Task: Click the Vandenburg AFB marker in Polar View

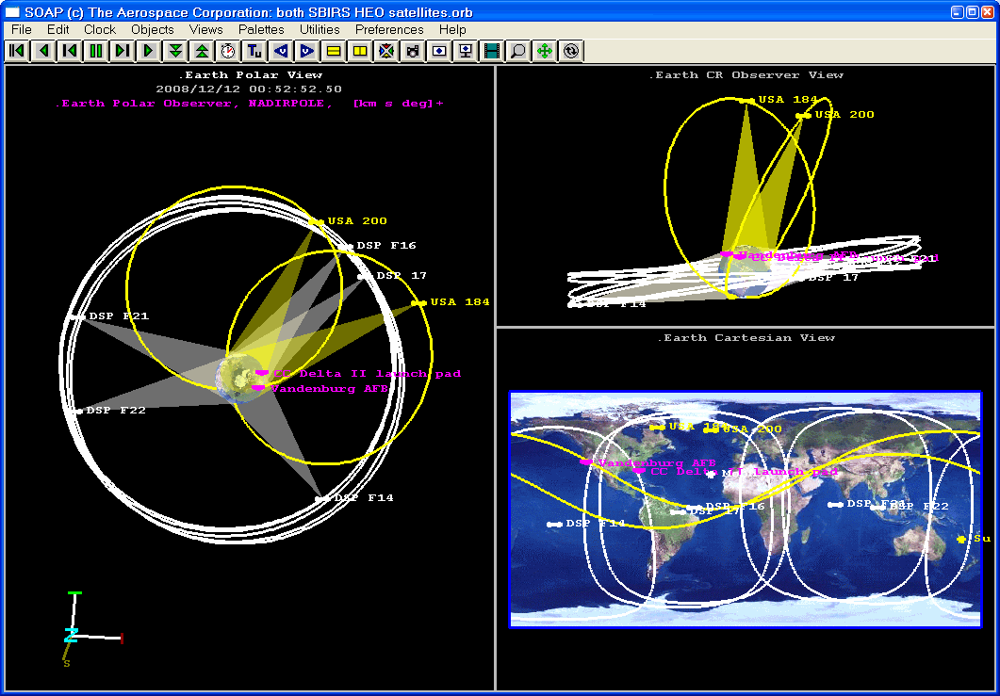Action: 259,388
